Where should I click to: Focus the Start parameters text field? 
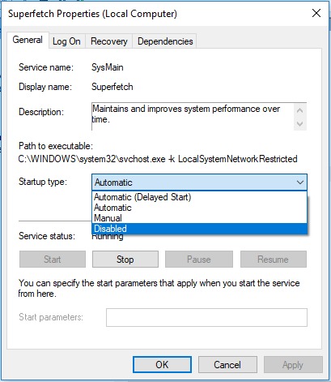tap(206, 317)
